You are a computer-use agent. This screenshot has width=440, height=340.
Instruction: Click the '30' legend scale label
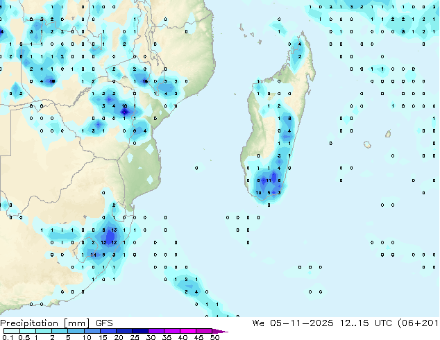click(x=151, y=337)
